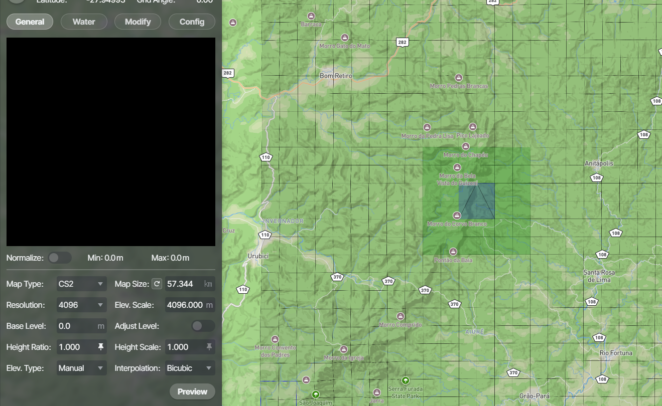Pin the Height Ratio value
This screenshot has width=662, height=406.
(100, 346)
